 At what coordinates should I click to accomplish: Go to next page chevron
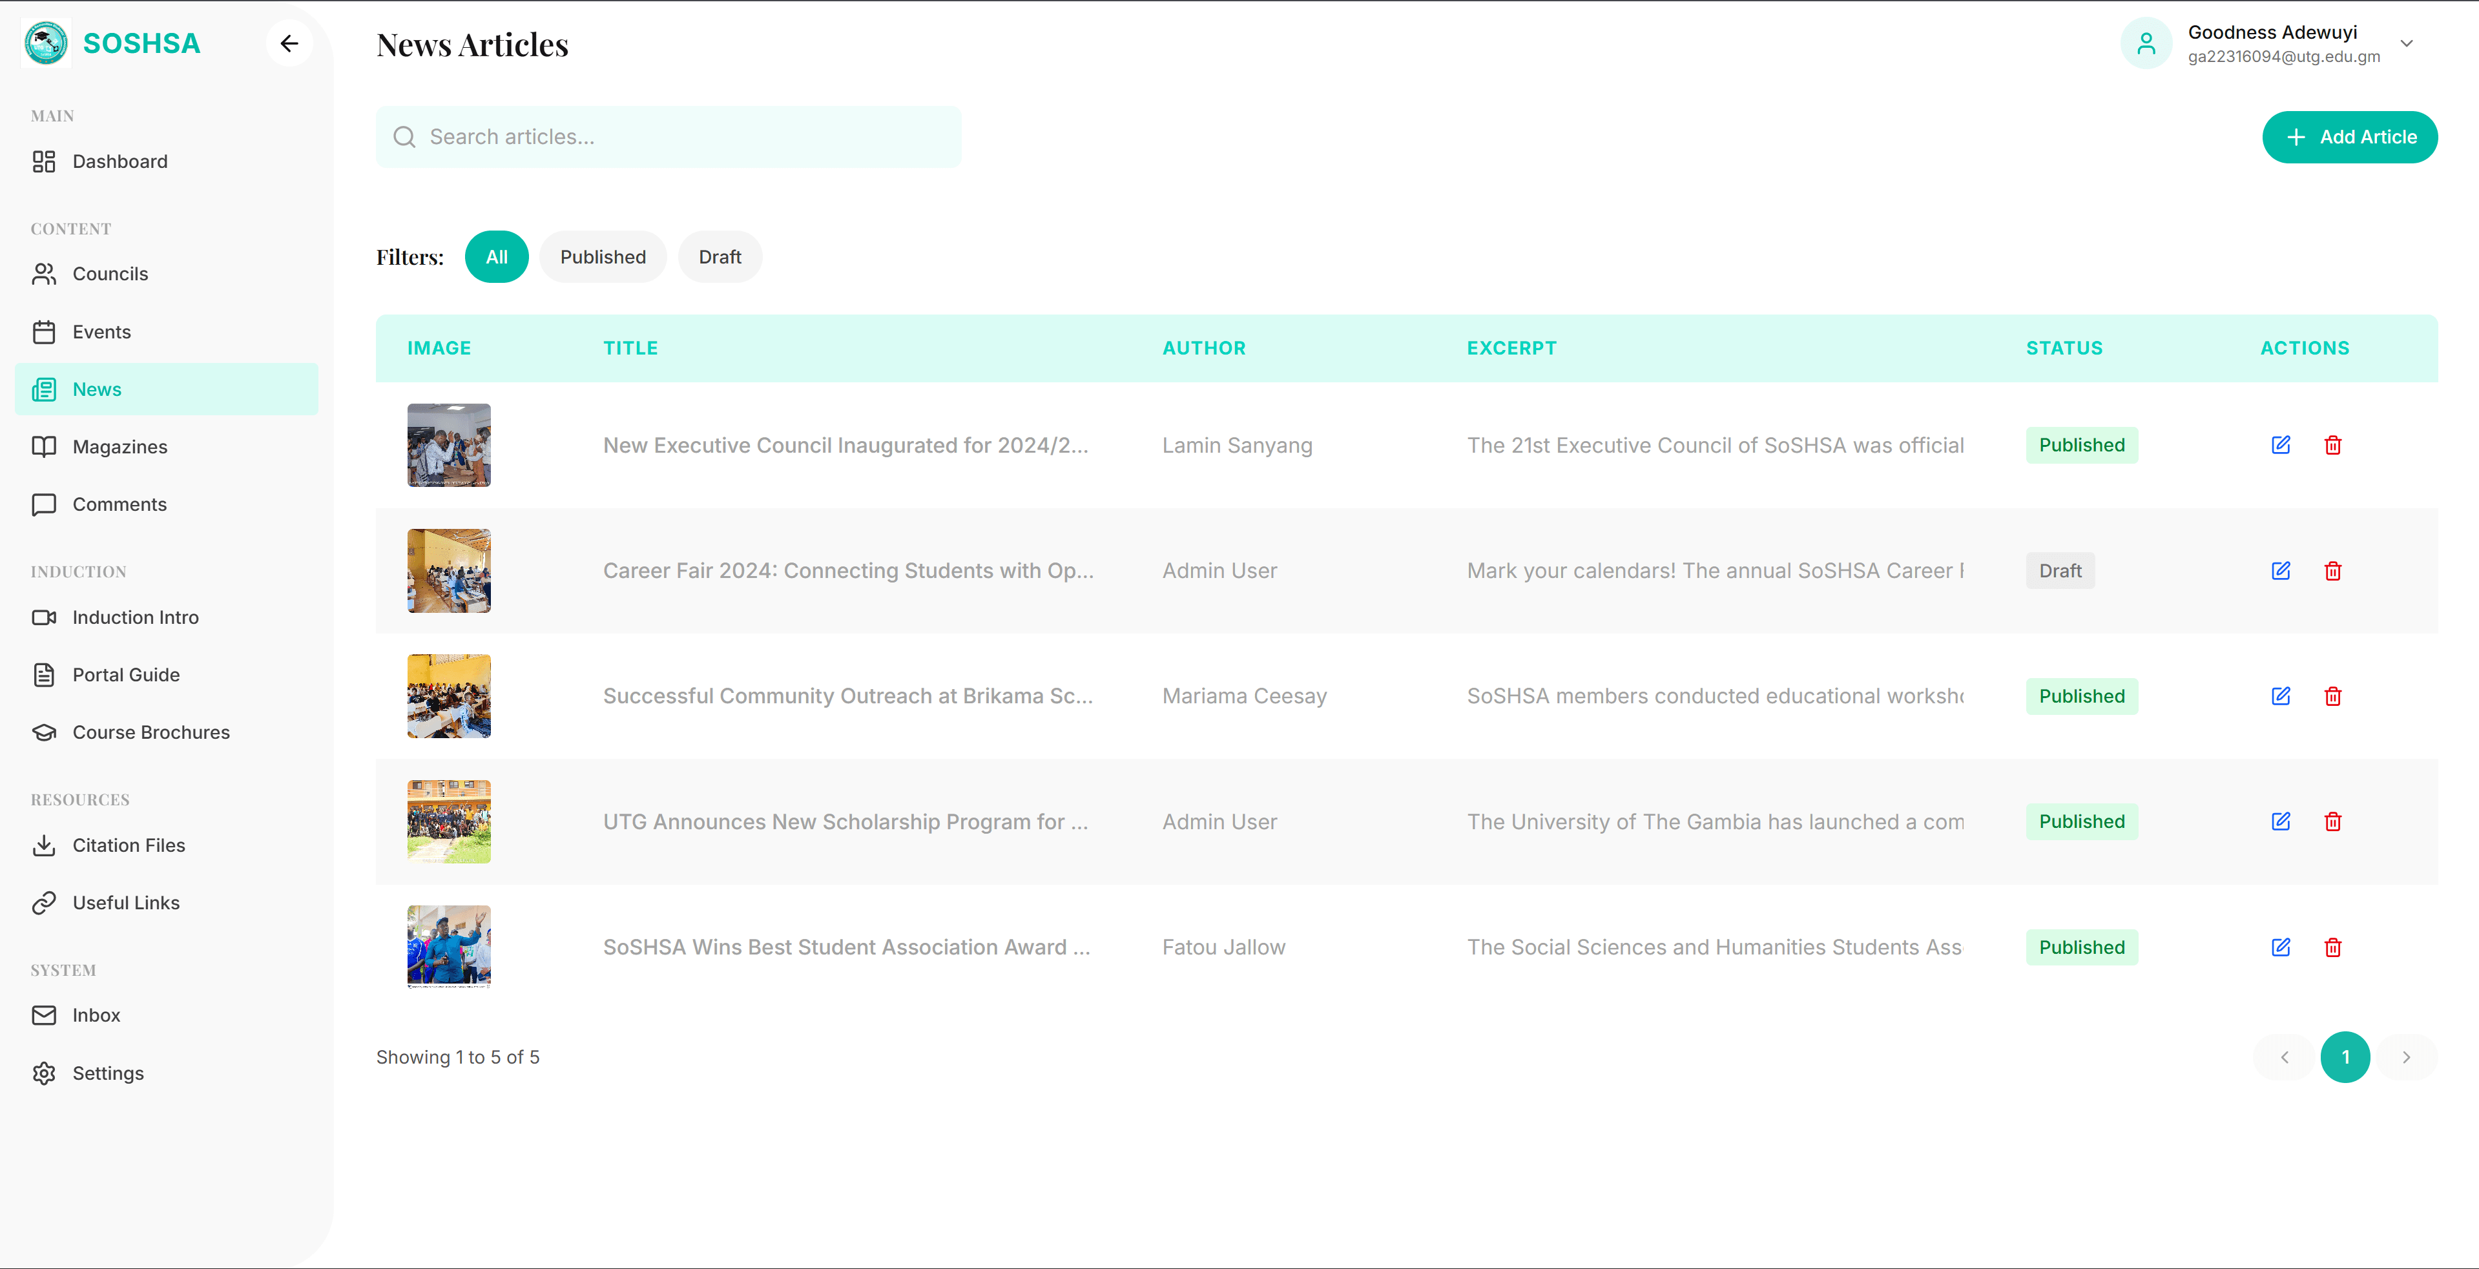[x=2406, y=1057]
